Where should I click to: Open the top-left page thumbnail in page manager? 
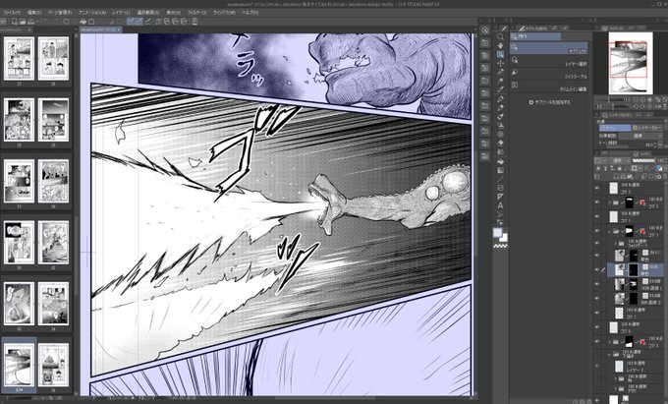[20, 58]
